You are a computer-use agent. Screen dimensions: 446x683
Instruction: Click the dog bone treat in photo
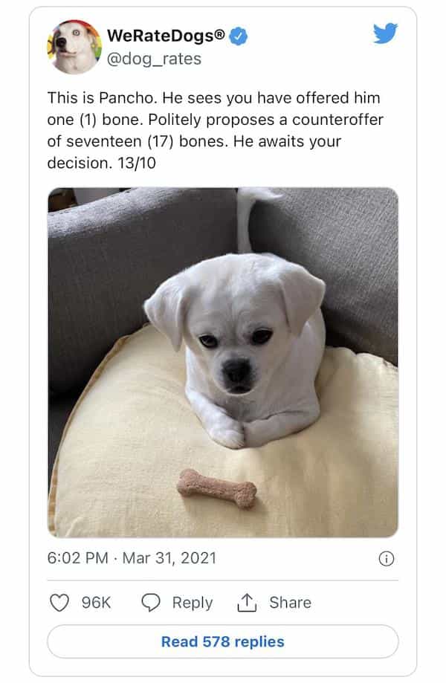(x=217, y=489)
